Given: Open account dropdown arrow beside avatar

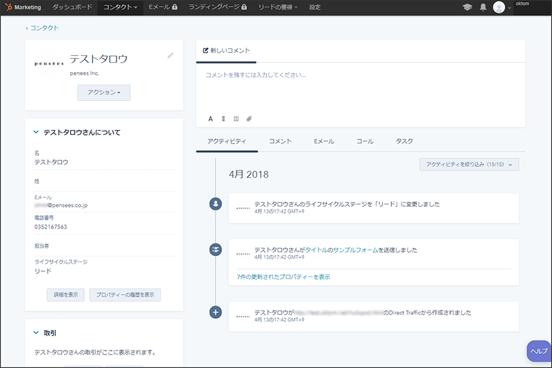Looking at the screenshot, I should tap(510, 7).
